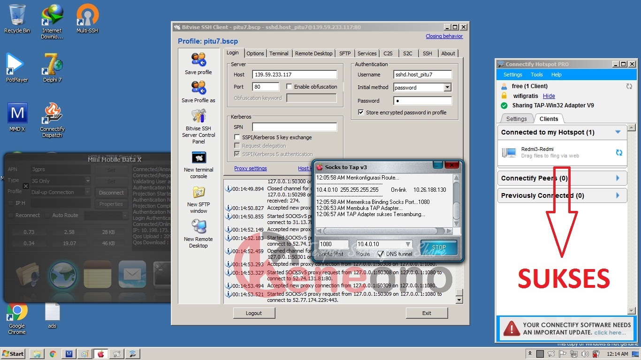Screen dimensions: 641x360
Task: Open the MMD X desktop shortcut
Action: (17, 117)
